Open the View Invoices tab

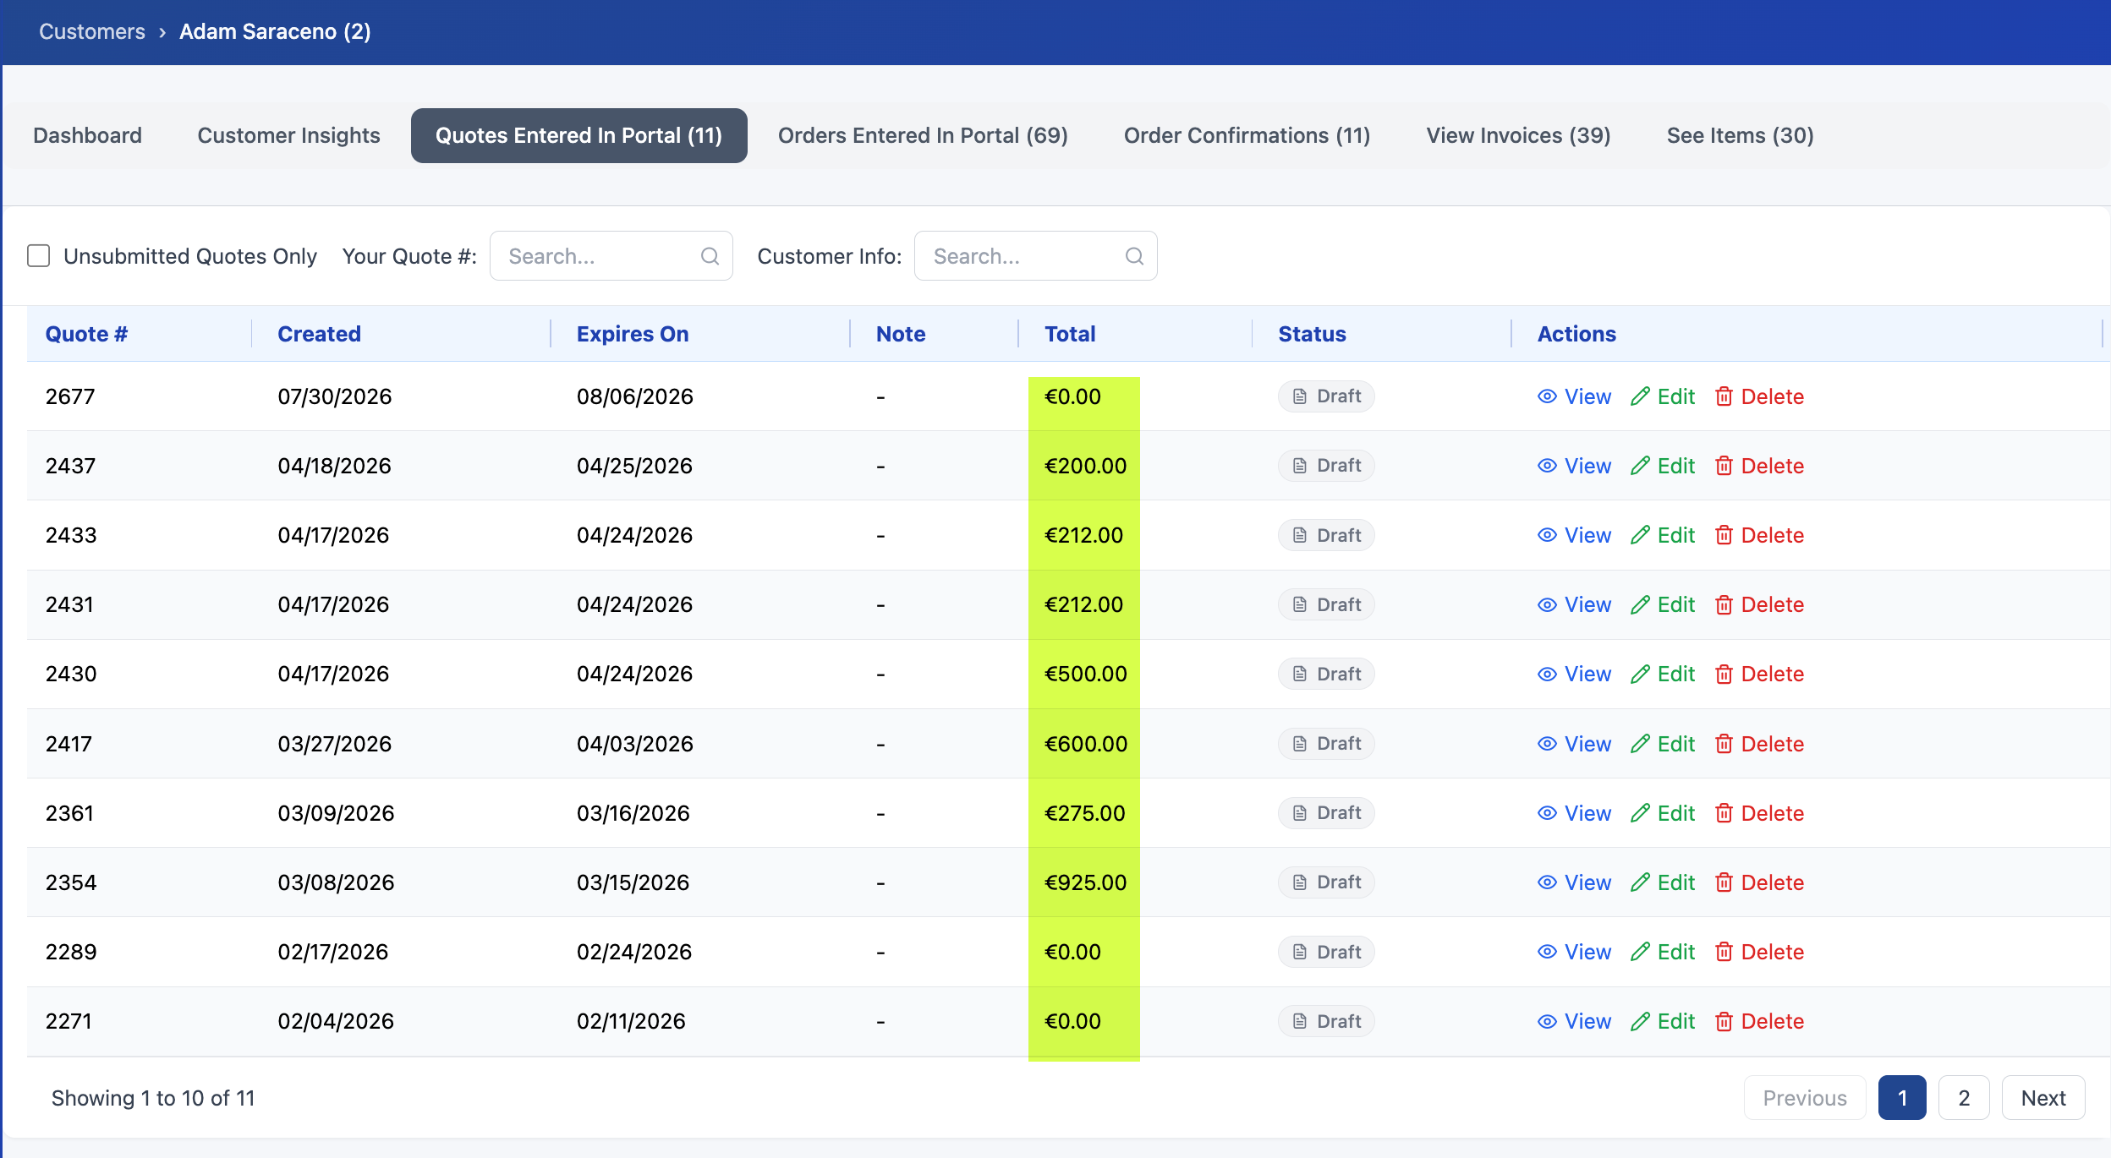pos(1518,135)
